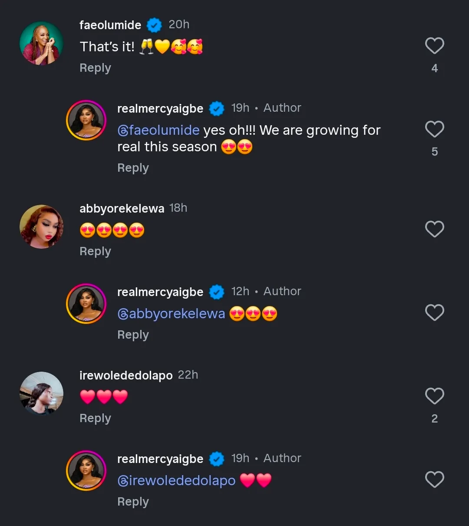Open the @irewolededolapo mention link
The width and height of the screenshot is (469, 526).
176,481
